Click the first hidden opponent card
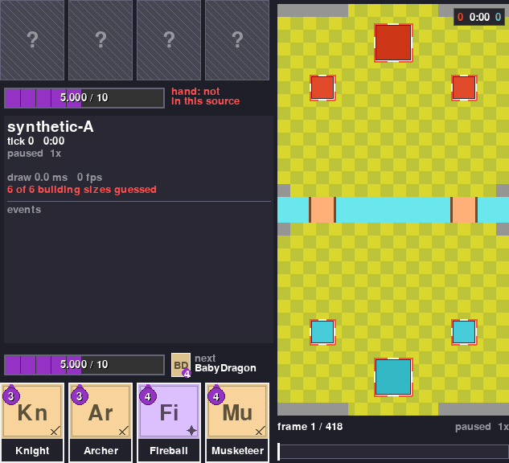 coord(32,40)
